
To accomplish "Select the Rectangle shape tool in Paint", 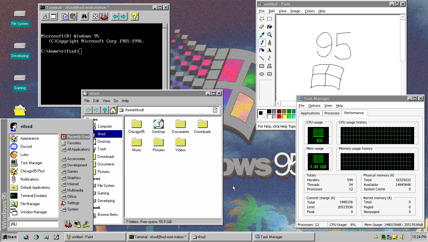I will [262, 66].
